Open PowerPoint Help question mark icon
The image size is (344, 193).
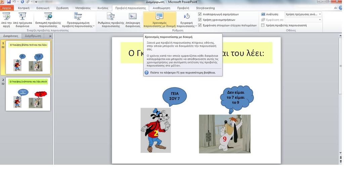[341, 8]
